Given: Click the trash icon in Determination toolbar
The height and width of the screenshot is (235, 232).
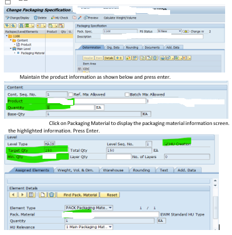Looking at the screenshot, I should (x=155, y=58).
